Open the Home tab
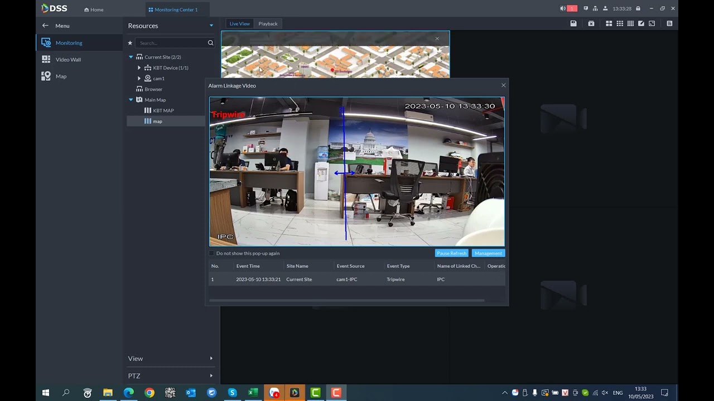 click(x=94, y=9)
